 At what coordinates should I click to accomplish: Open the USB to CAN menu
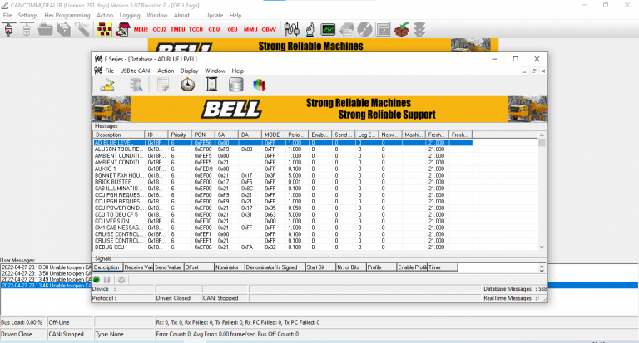coord(136,71)
